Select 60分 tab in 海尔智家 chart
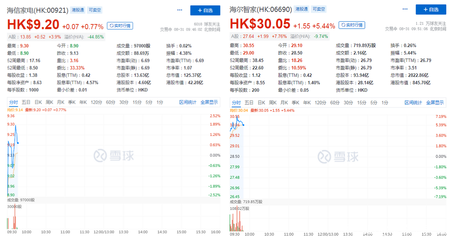The height and width of the screenshot is (241, 451). [334, 103]
